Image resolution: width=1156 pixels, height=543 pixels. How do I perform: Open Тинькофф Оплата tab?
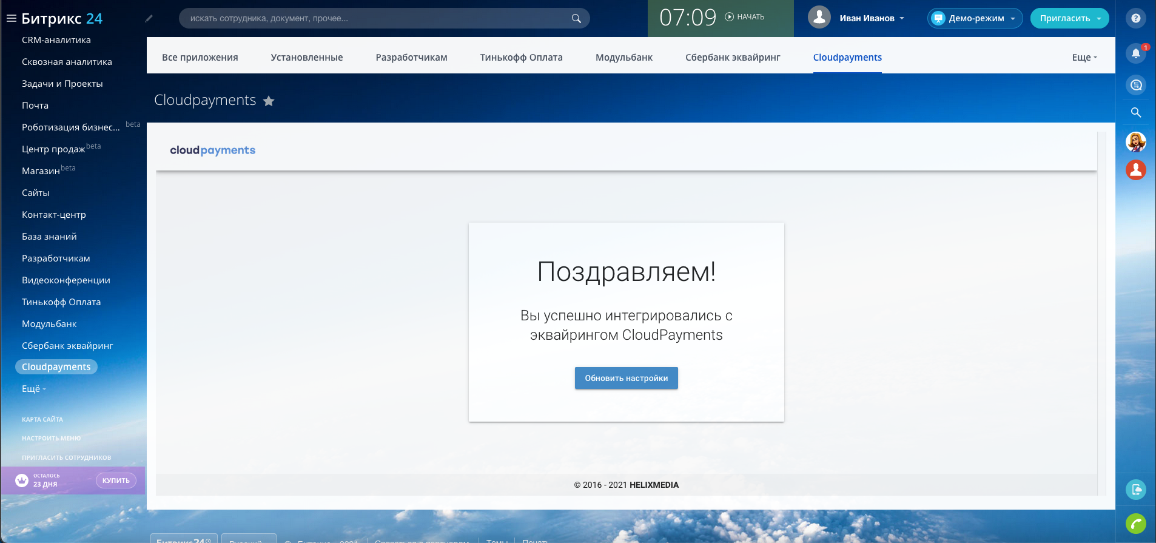tap(522, 57)
